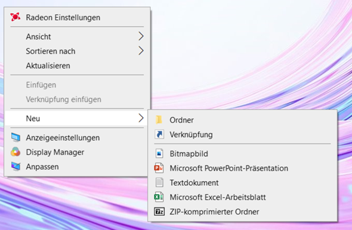Click the greyed Verknüpfung einfügen entry
The width and height of the screenshot is (352, 230).
77,99
